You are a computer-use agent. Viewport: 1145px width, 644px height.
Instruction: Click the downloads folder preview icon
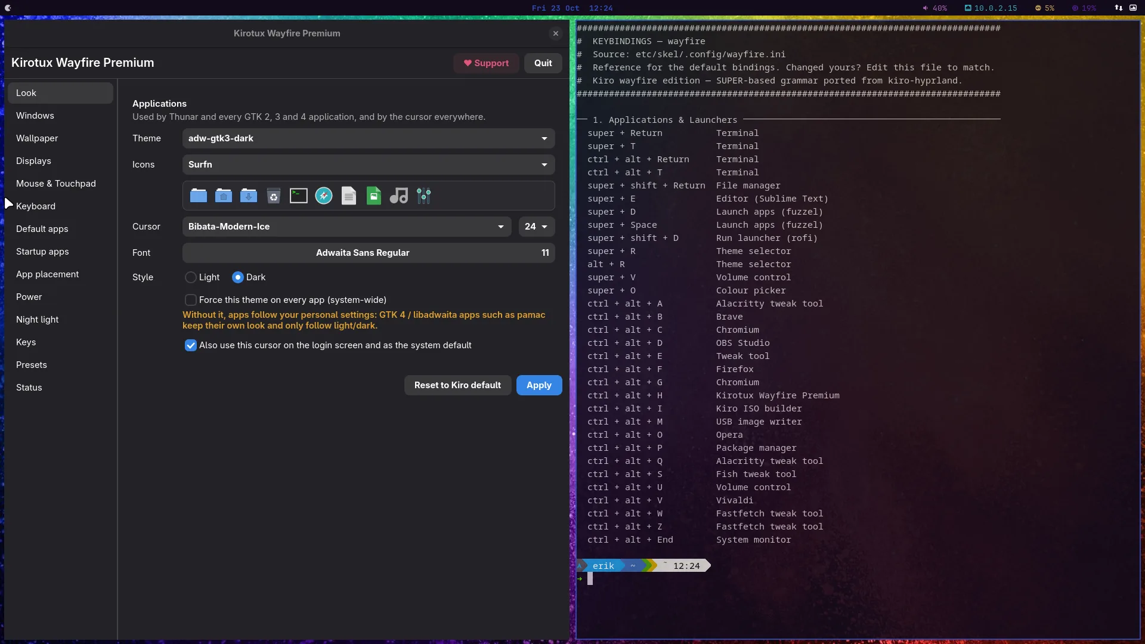tap(249, 196)
